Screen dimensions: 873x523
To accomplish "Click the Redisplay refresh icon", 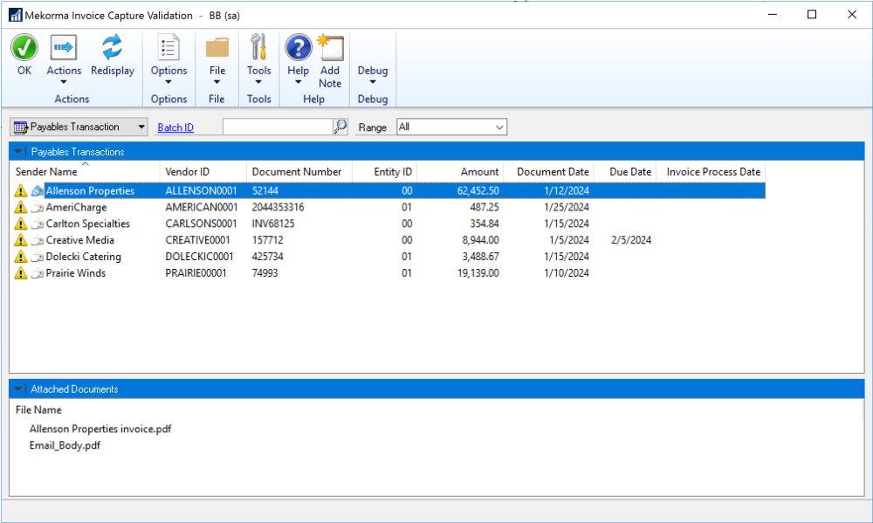I will [x=112, y=48].
